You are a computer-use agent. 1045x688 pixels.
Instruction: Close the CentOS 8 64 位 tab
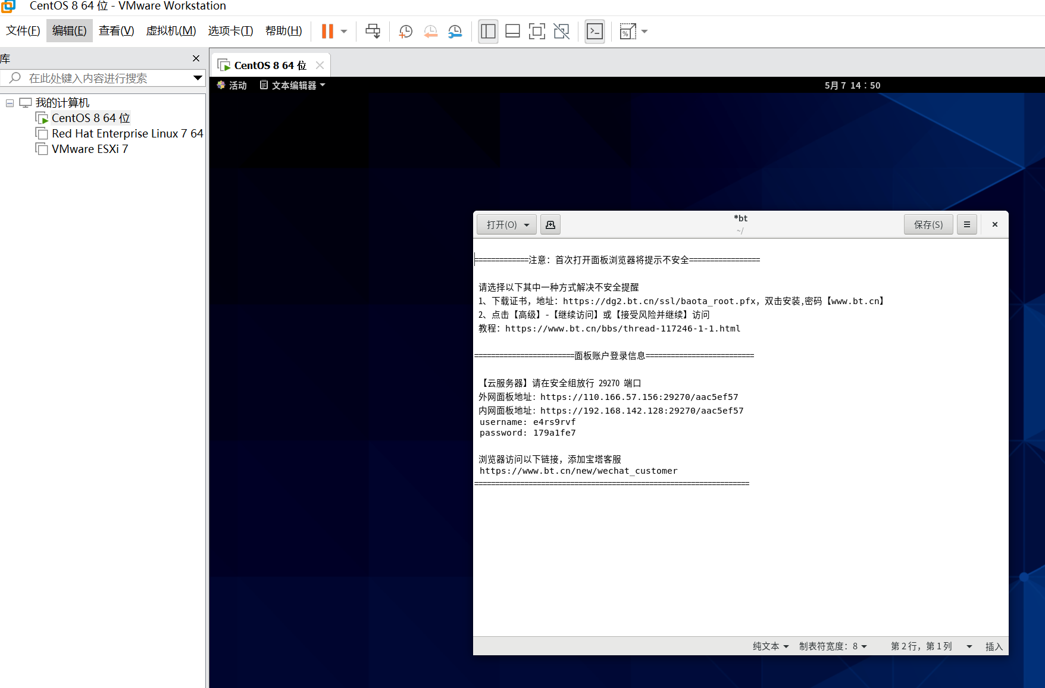tap(320, 65)
